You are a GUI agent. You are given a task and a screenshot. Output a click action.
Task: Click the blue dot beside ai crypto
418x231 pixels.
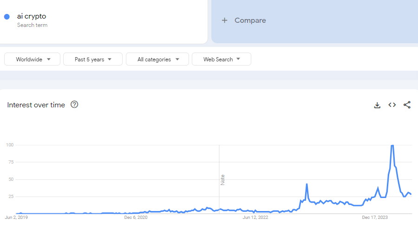pyautogui.click(x=7, y=17)
